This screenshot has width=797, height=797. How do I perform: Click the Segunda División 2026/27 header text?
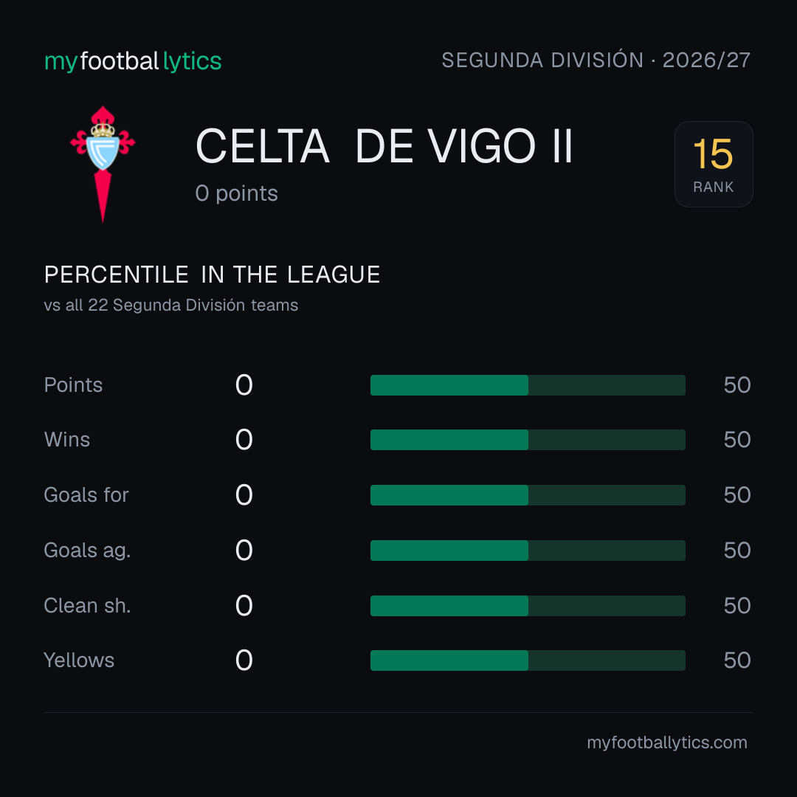[596, 61]
